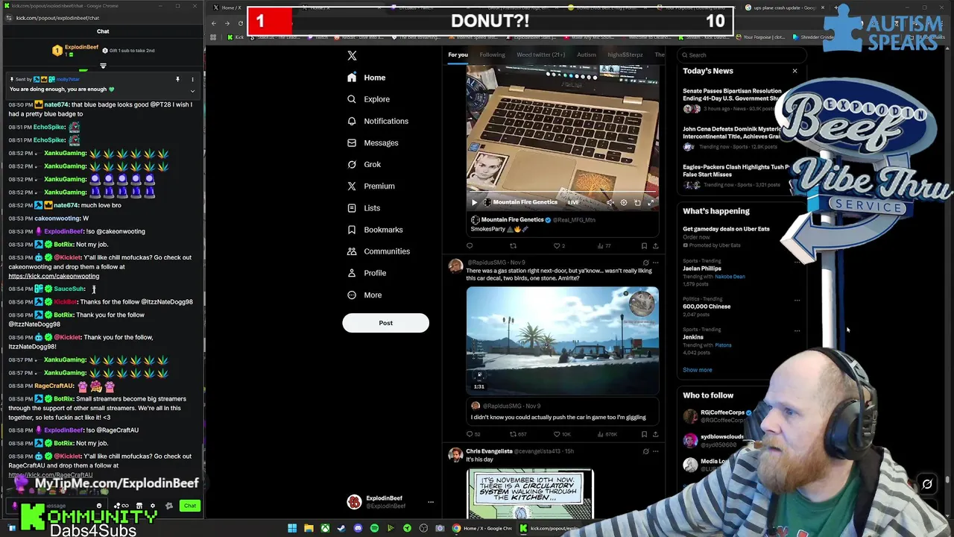Switch to the Weed twitter (21+) tab
Image resolution: width=954 pixels, height=537 pixels.
click(x=540, y=54)
